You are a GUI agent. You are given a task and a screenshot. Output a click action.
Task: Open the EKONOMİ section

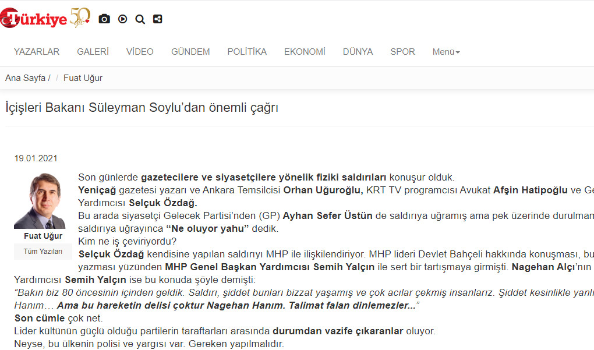[305, 52]
